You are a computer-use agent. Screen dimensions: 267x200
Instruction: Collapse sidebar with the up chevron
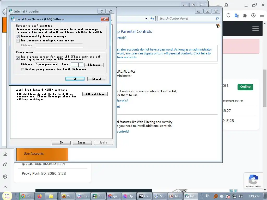(x=5, y=187)
